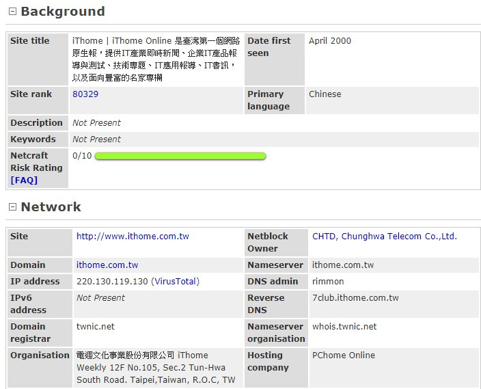The image size is (481, 389).
Task: Click the 'Primary language' label
Action: click(x=269, y=100)
